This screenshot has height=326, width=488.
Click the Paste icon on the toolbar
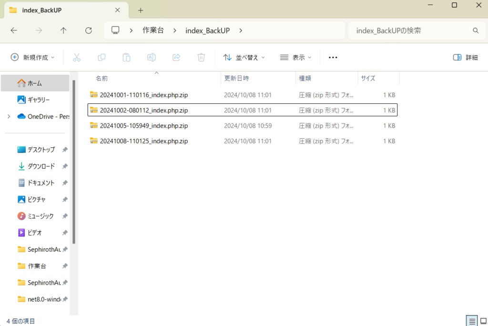point(126,57)
